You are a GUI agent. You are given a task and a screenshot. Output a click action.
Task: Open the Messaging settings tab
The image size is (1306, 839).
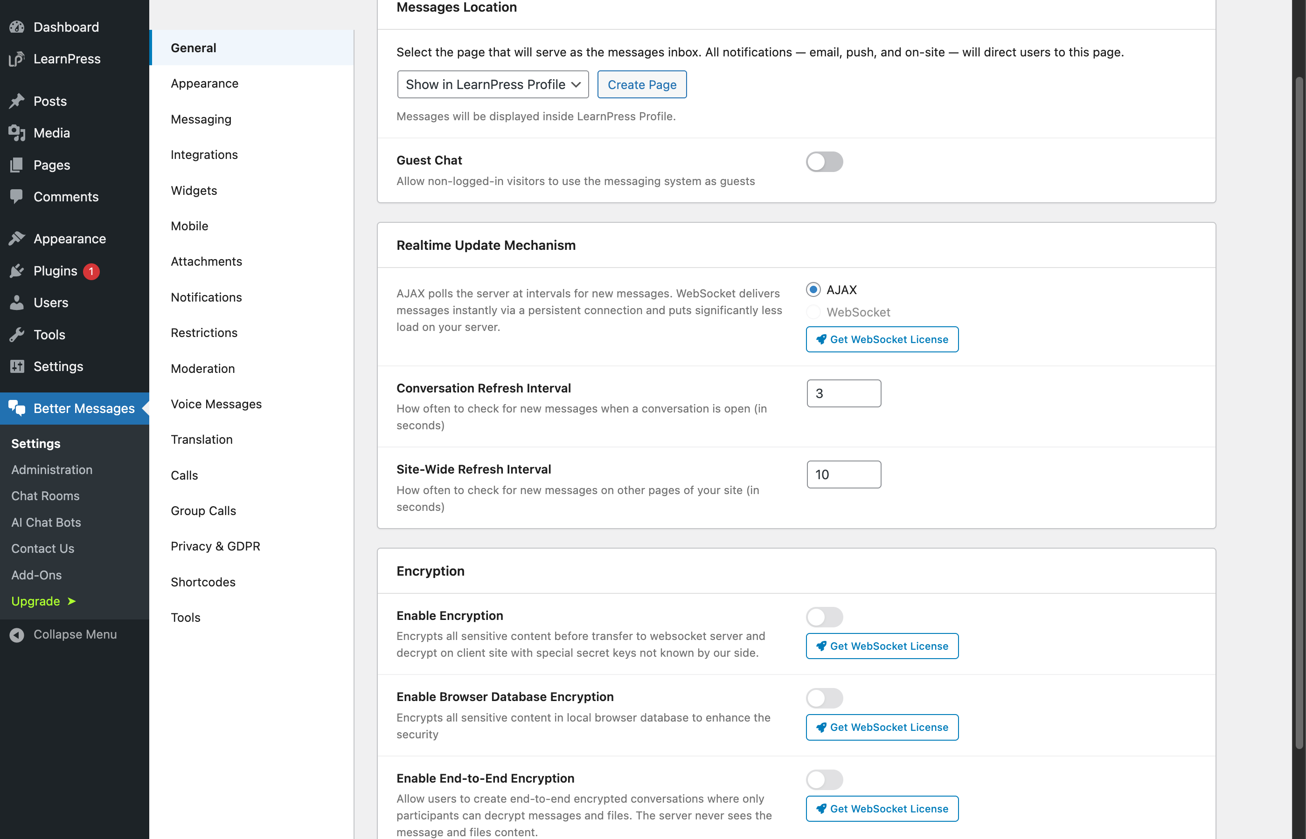[252, 119]
